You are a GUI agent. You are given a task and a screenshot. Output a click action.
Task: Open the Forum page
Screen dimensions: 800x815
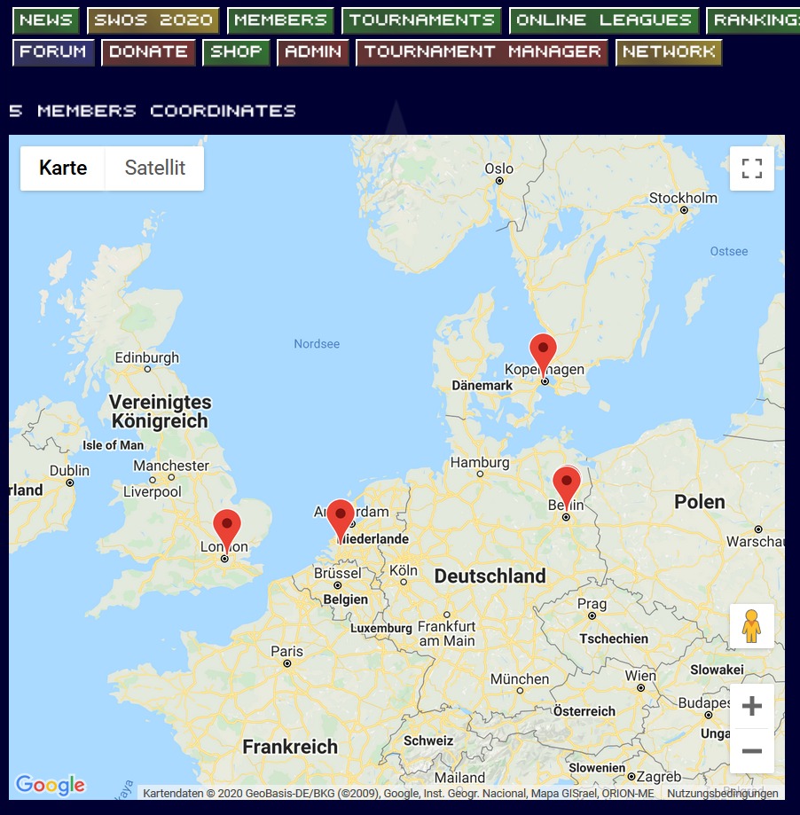pyautogui.click(x=53, y=52)
